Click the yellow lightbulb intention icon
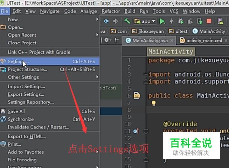 pyautogui.click(x=153, y=103)
